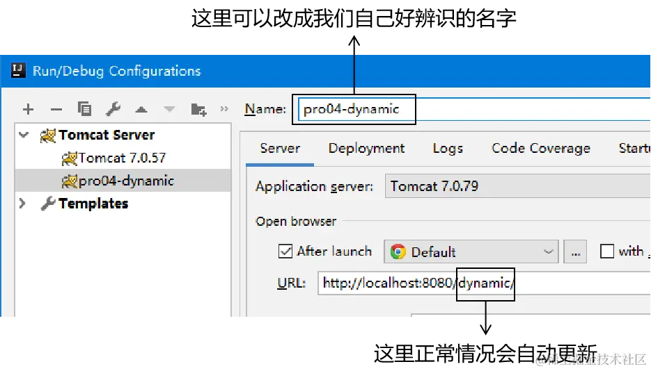651x371 pixels.
Task: Click the 'URL:' label
Action: point(292,283)
